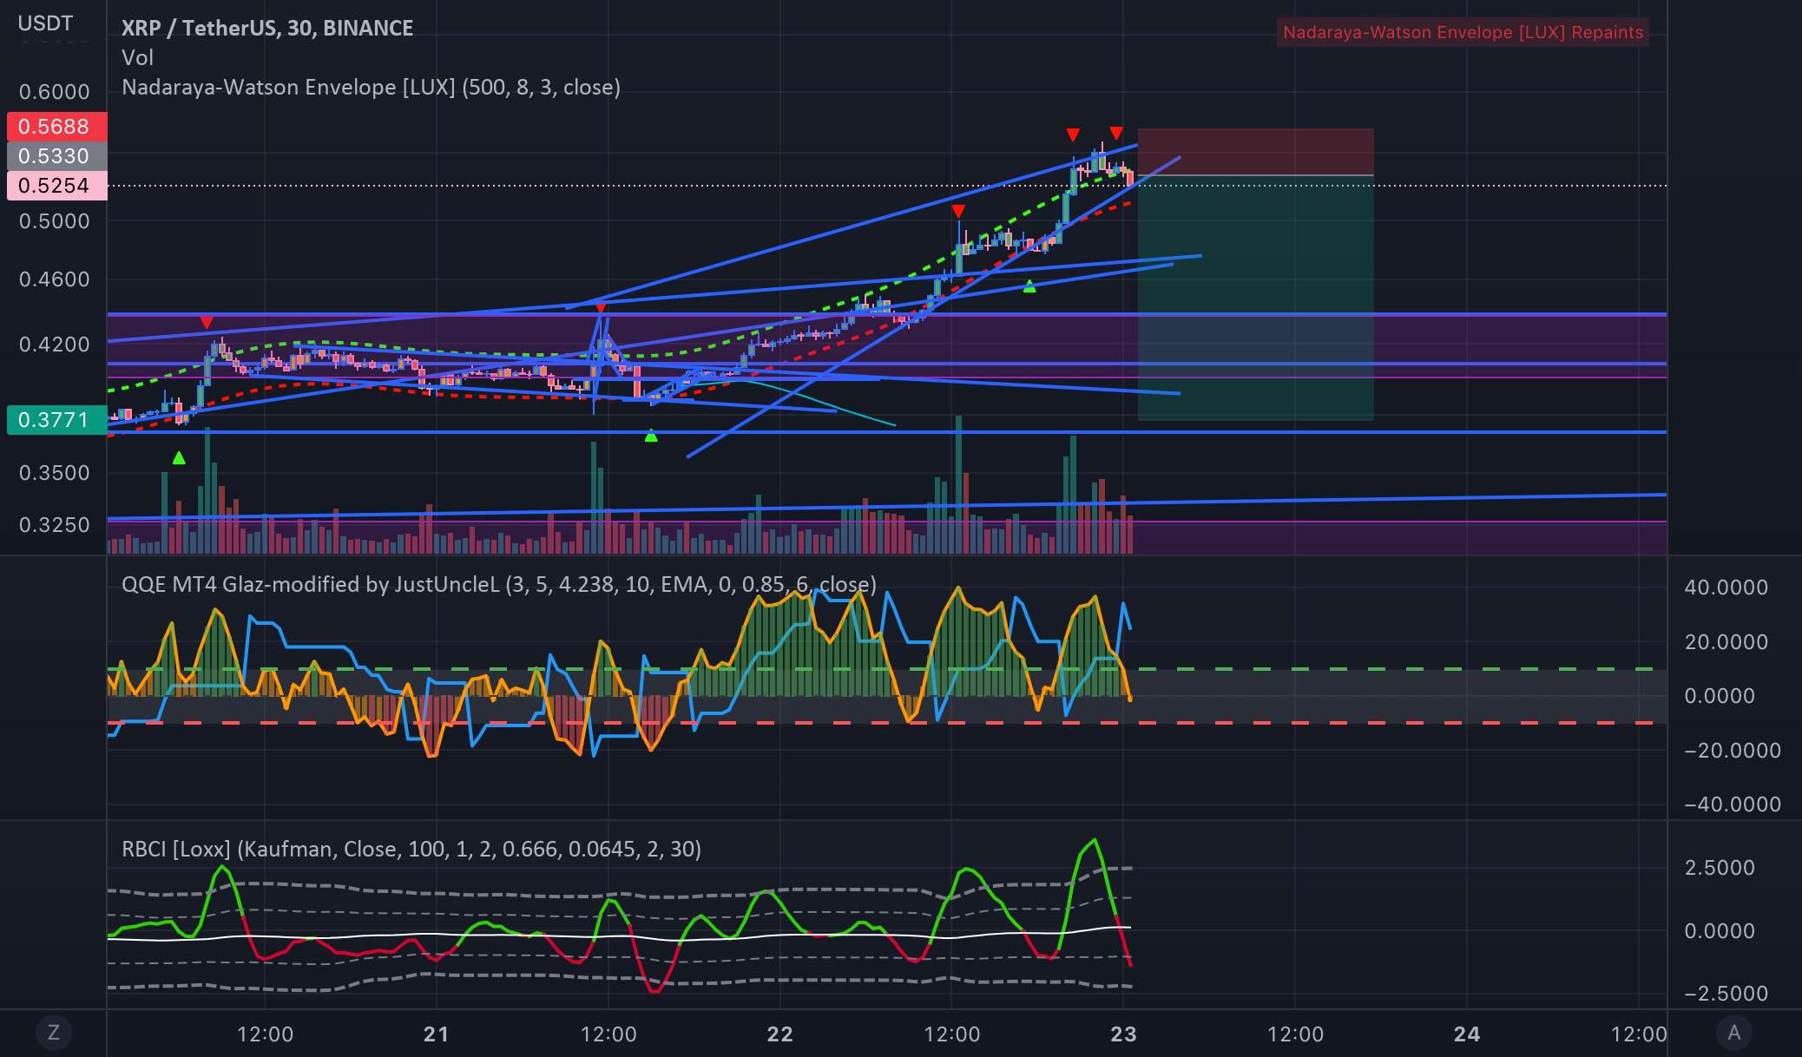Click date label 22 on time axis
The height and width of the screenshot is (1057, 1802).
779,1034
